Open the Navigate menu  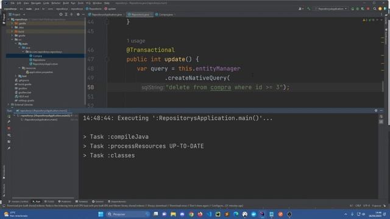(36, 3)
